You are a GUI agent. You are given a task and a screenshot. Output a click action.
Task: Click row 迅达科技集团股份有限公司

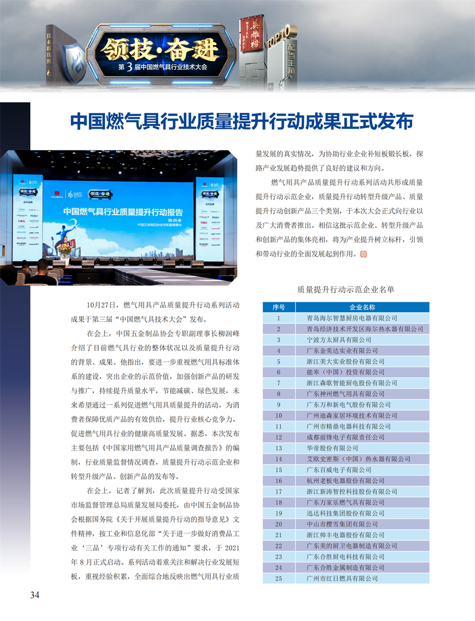pyautogui.click(x=346, y=513)
